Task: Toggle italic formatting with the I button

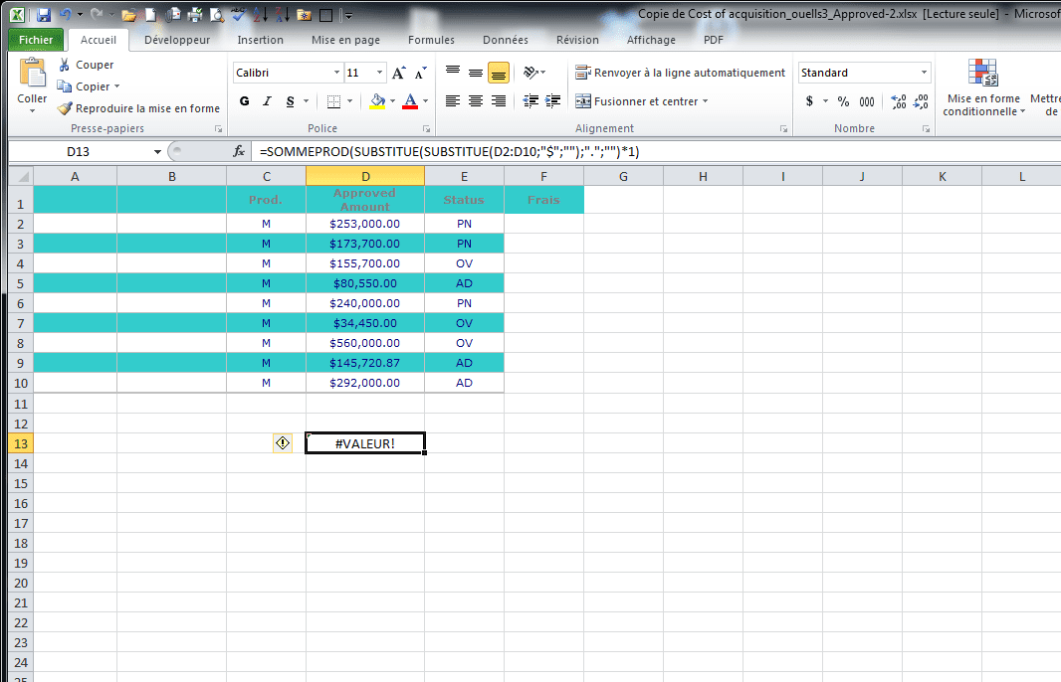Action: click(x=267, y=101)
